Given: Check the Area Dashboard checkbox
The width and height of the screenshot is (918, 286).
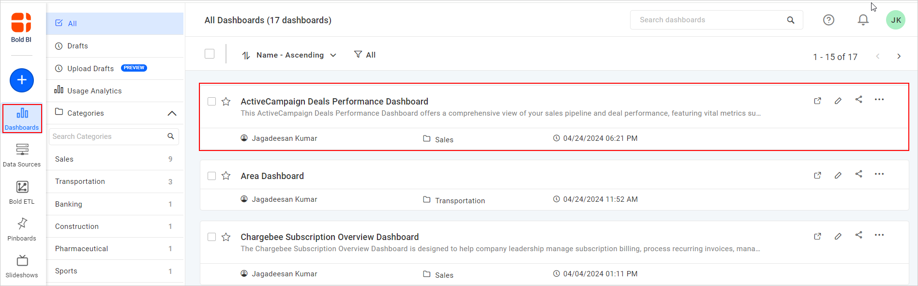Looking at the screenshot, I should [211, 176].
